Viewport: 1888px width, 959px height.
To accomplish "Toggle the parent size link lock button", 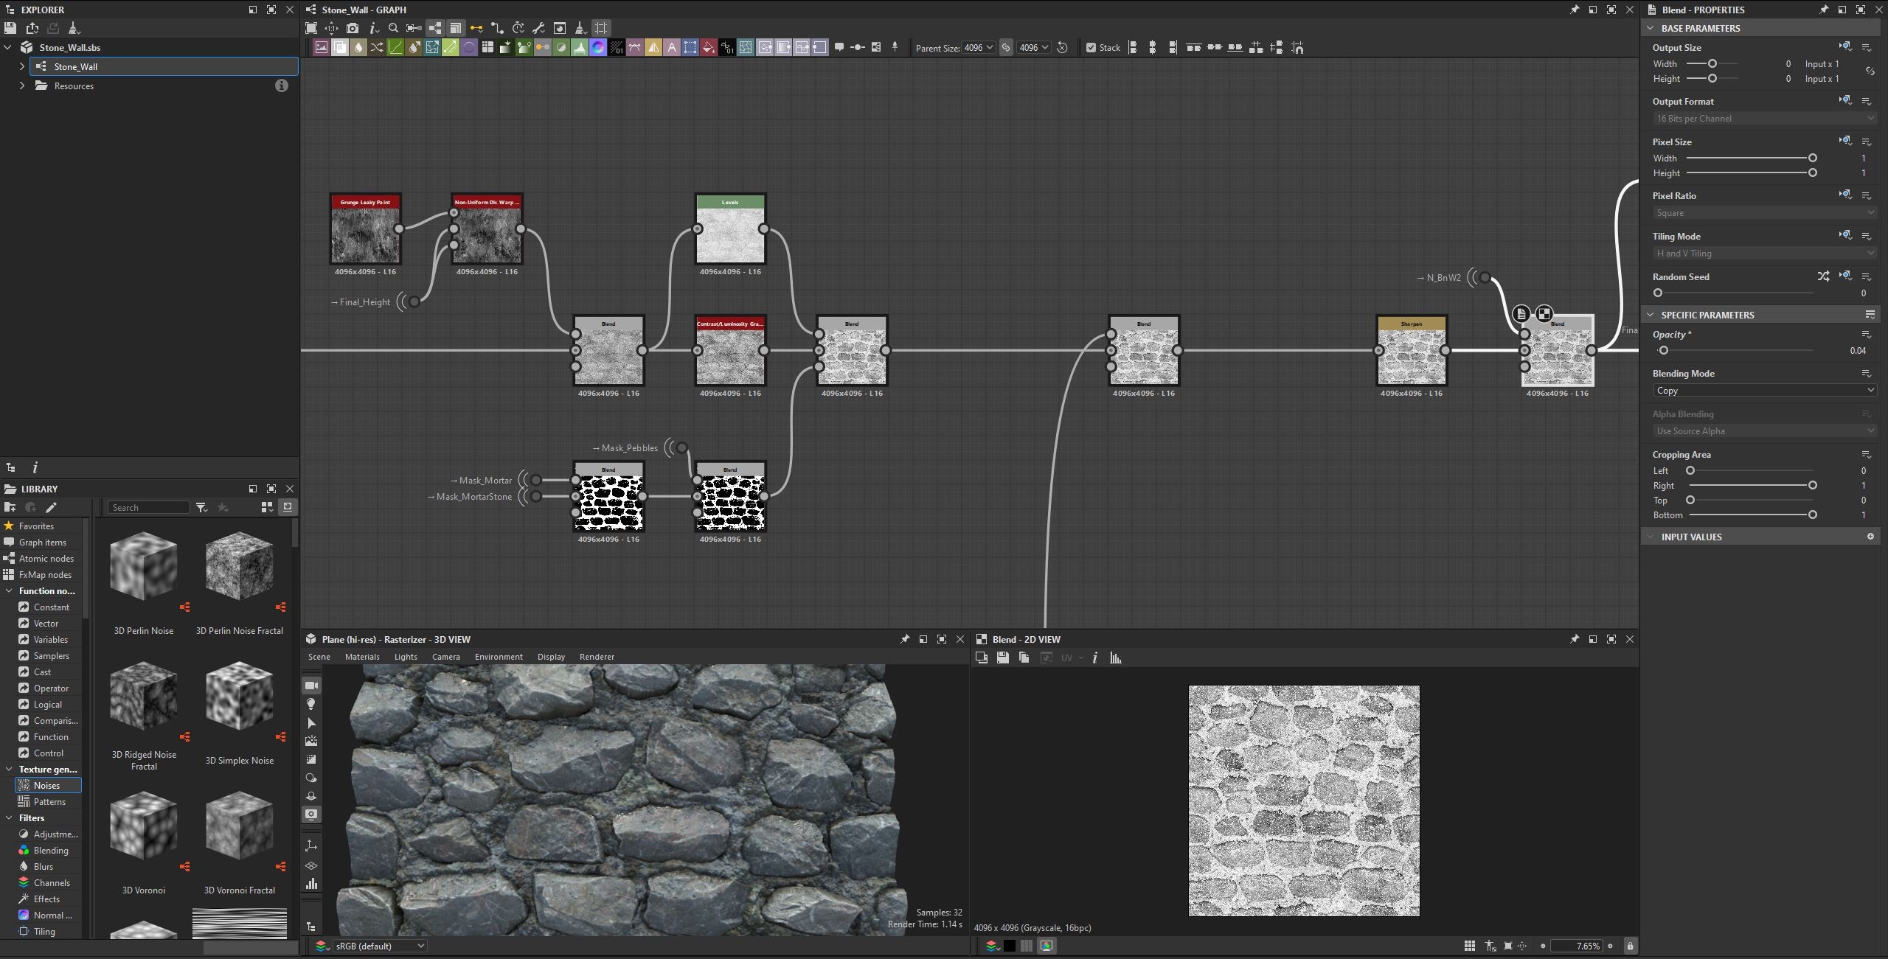I will [1006, 48].
